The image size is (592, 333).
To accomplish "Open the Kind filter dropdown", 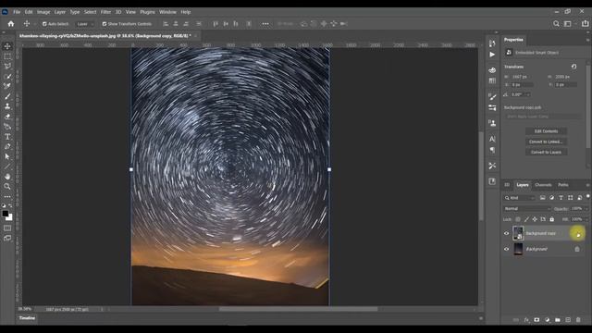I will [x=520, y=198].
